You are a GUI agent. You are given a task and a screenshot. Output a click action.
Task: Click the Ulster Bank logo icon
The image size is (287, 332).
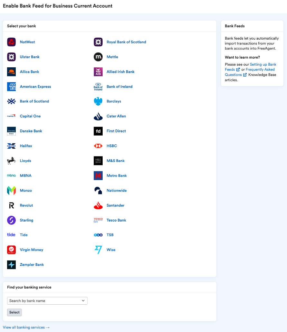pyautogui.click(x=11, y=57)
